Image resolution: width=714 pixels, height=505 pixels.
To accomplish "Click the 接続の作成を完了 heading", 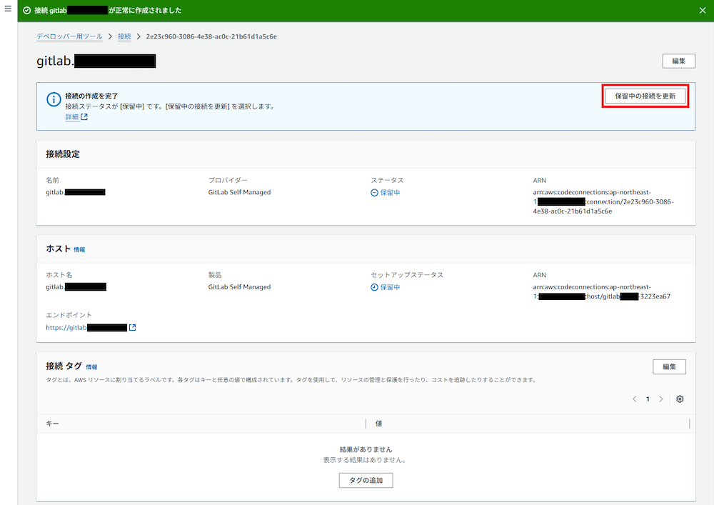I will click(x=91, y=96).
